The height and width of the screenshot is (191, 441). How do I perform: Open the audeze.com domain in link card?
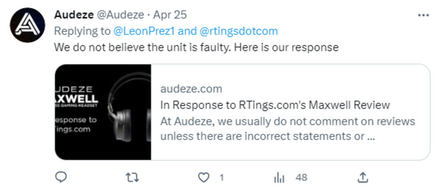191,89
